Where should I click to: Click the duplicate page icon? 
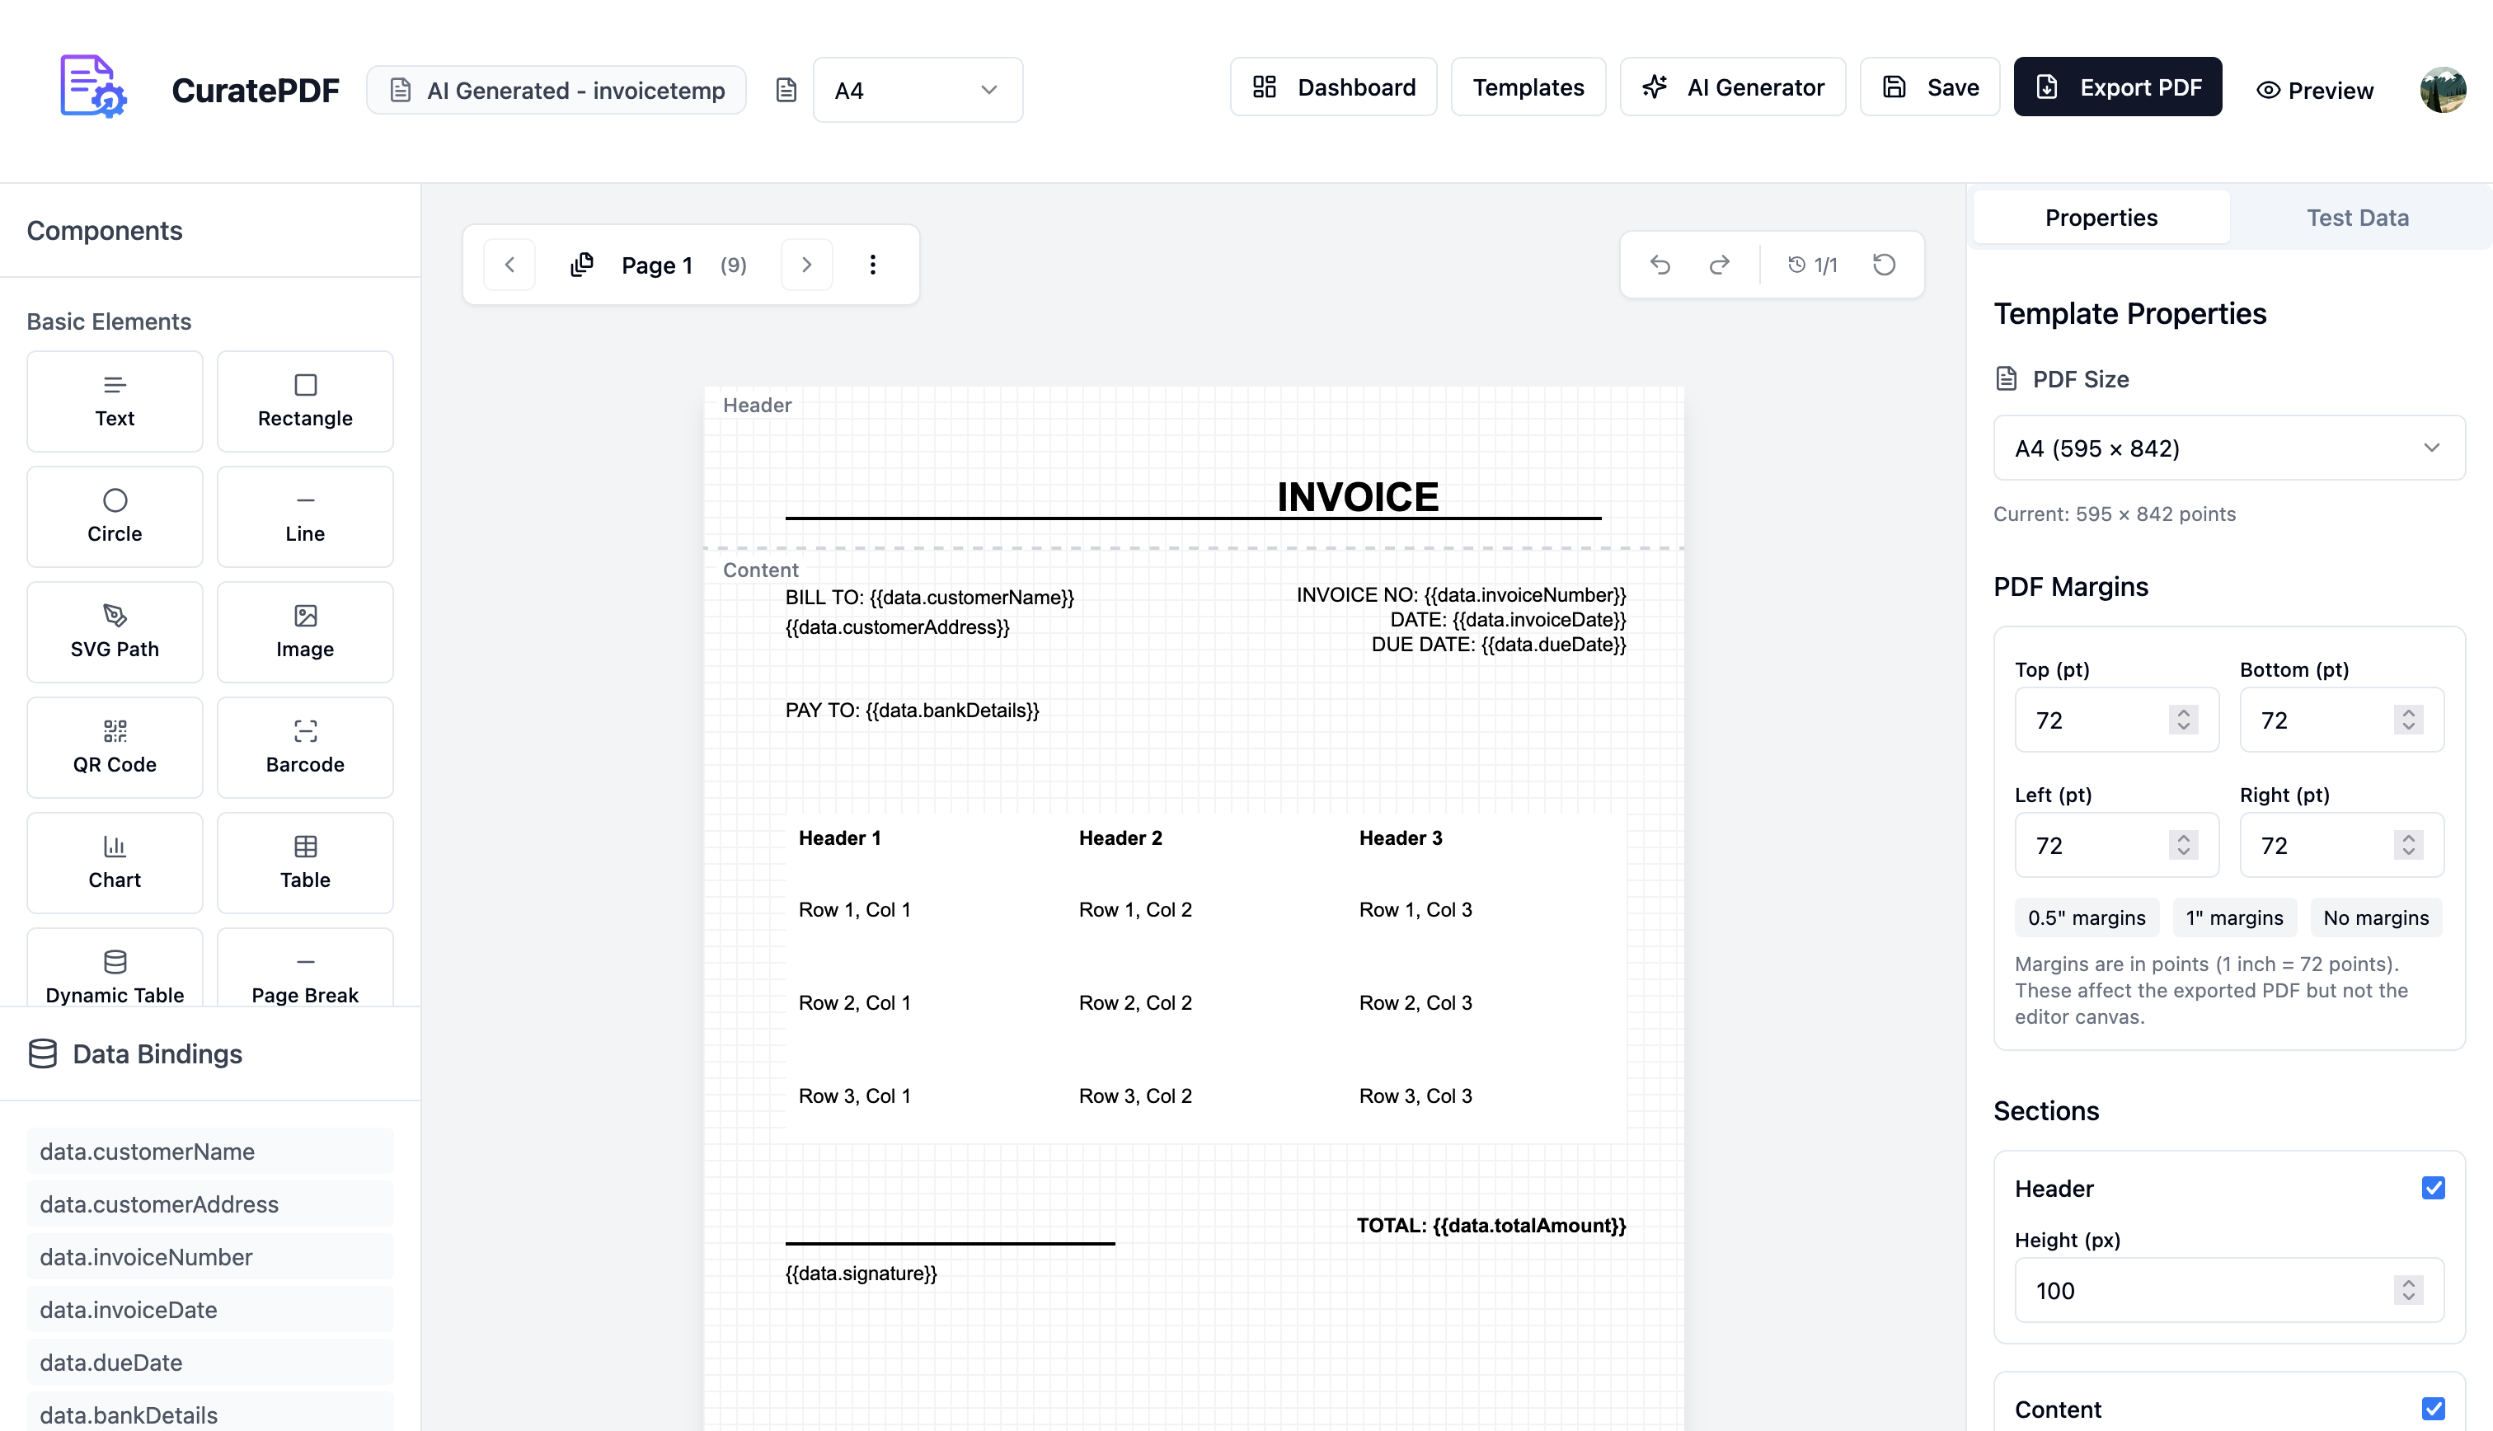tap(582, 265)
